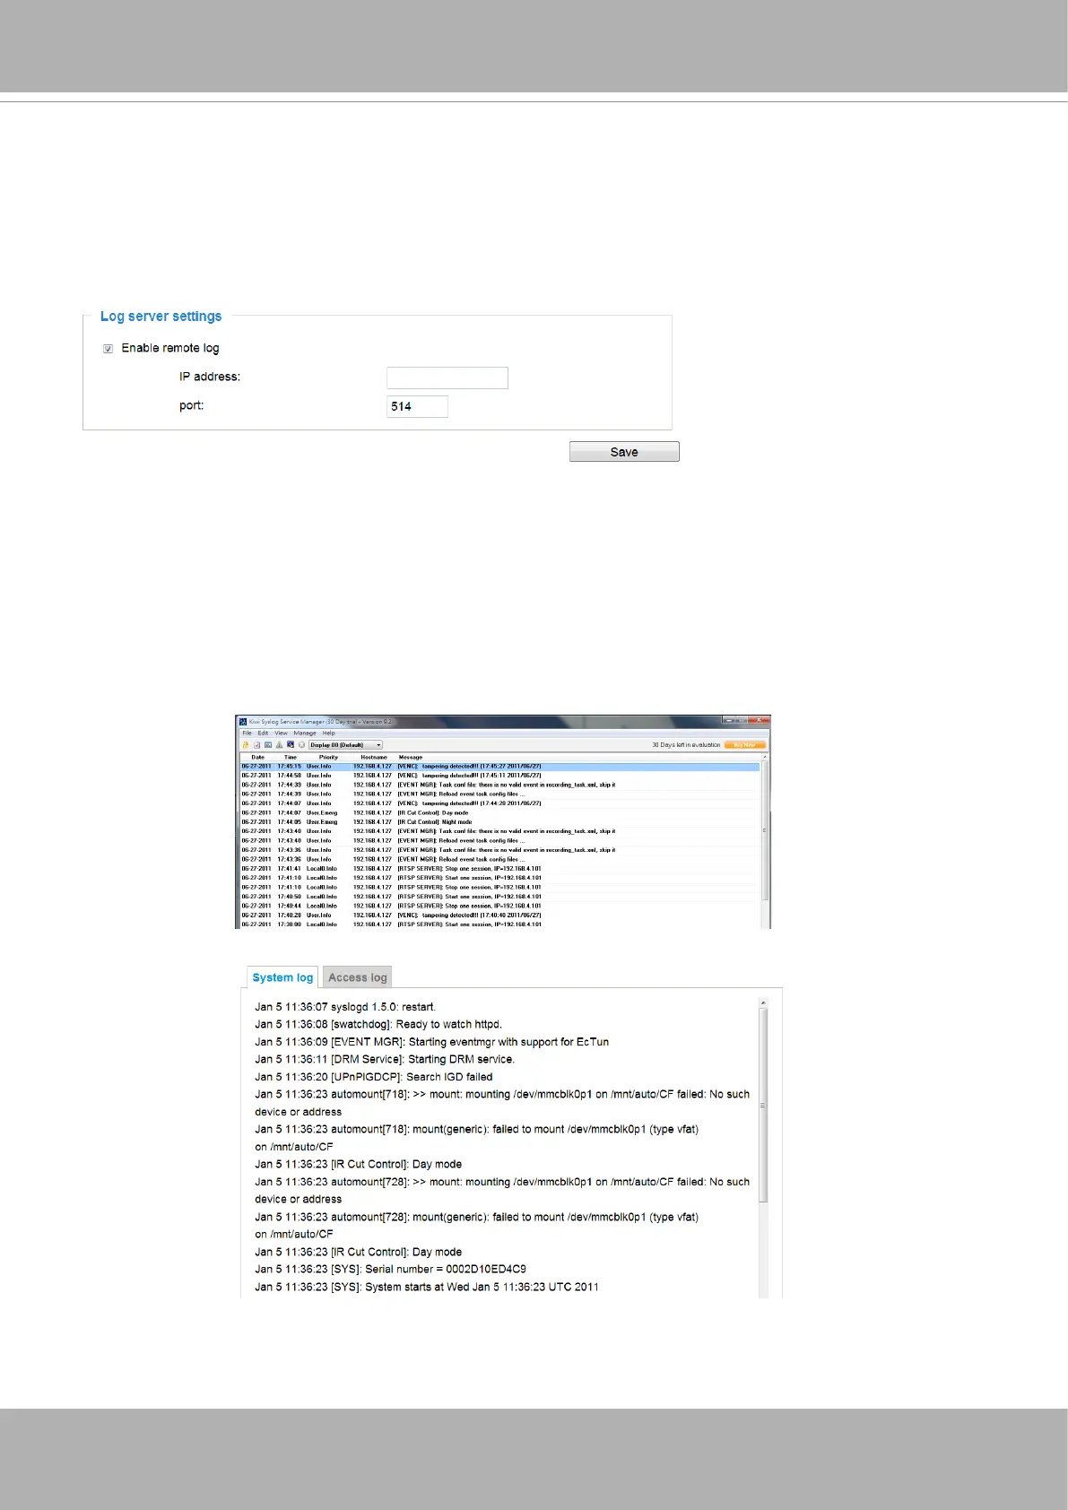This screenshot has height=1510, width=1068.
Task: Save the log server settings
Action: 624,452
